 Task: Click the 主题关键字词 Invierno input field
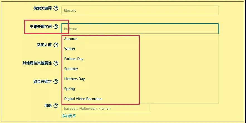coord(140,29)
